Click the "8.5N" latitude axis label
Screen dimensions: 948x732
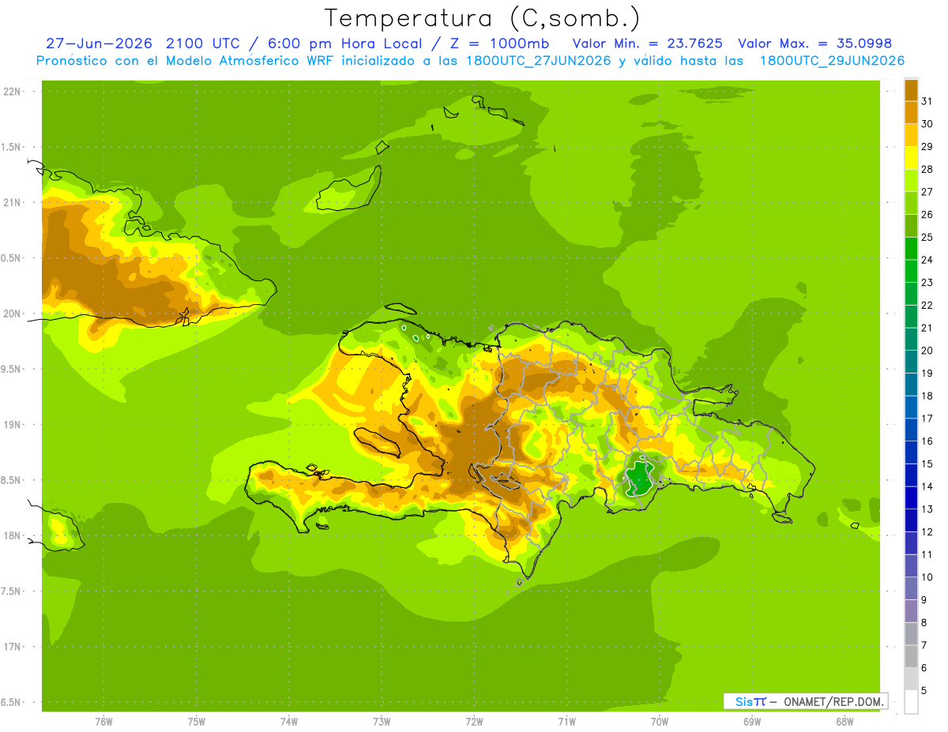pyautogui.click(x=12, y=480)
